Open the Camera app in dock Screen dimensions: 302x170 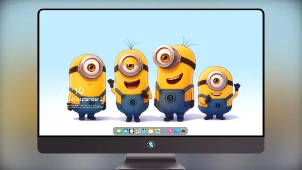(x=183, y=131)
